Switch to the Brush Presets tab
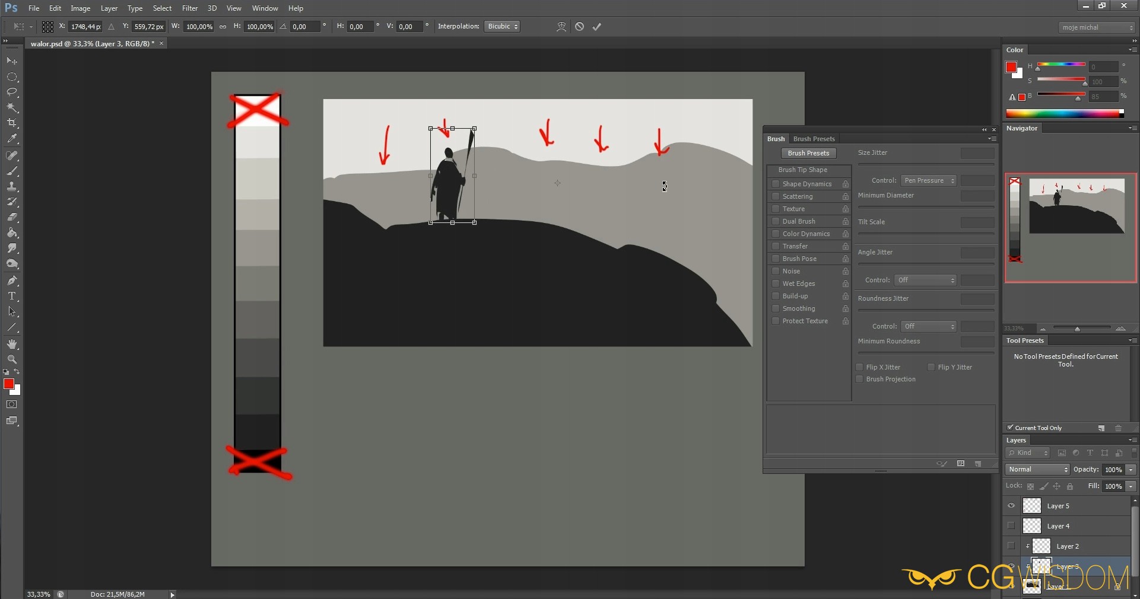1140x599 pixels. [x=814, y=139]
